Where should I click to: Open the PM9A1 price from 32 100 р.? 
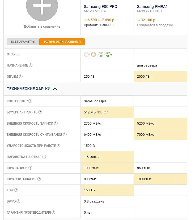tap(146, 20)
